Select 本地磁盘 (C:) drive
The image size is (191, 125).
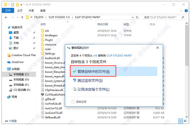(x=19, y=74)
